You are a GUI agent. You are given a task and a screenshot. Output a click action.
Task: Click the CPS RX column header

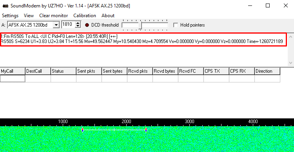pyautogui.click(x=242, y=71)
